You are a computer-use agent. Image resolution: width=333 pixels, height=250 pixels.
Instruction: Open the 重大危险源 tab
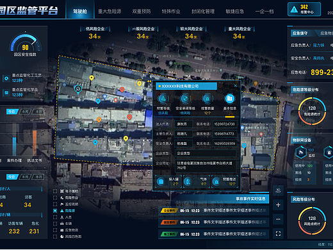[x=110, y=12]
